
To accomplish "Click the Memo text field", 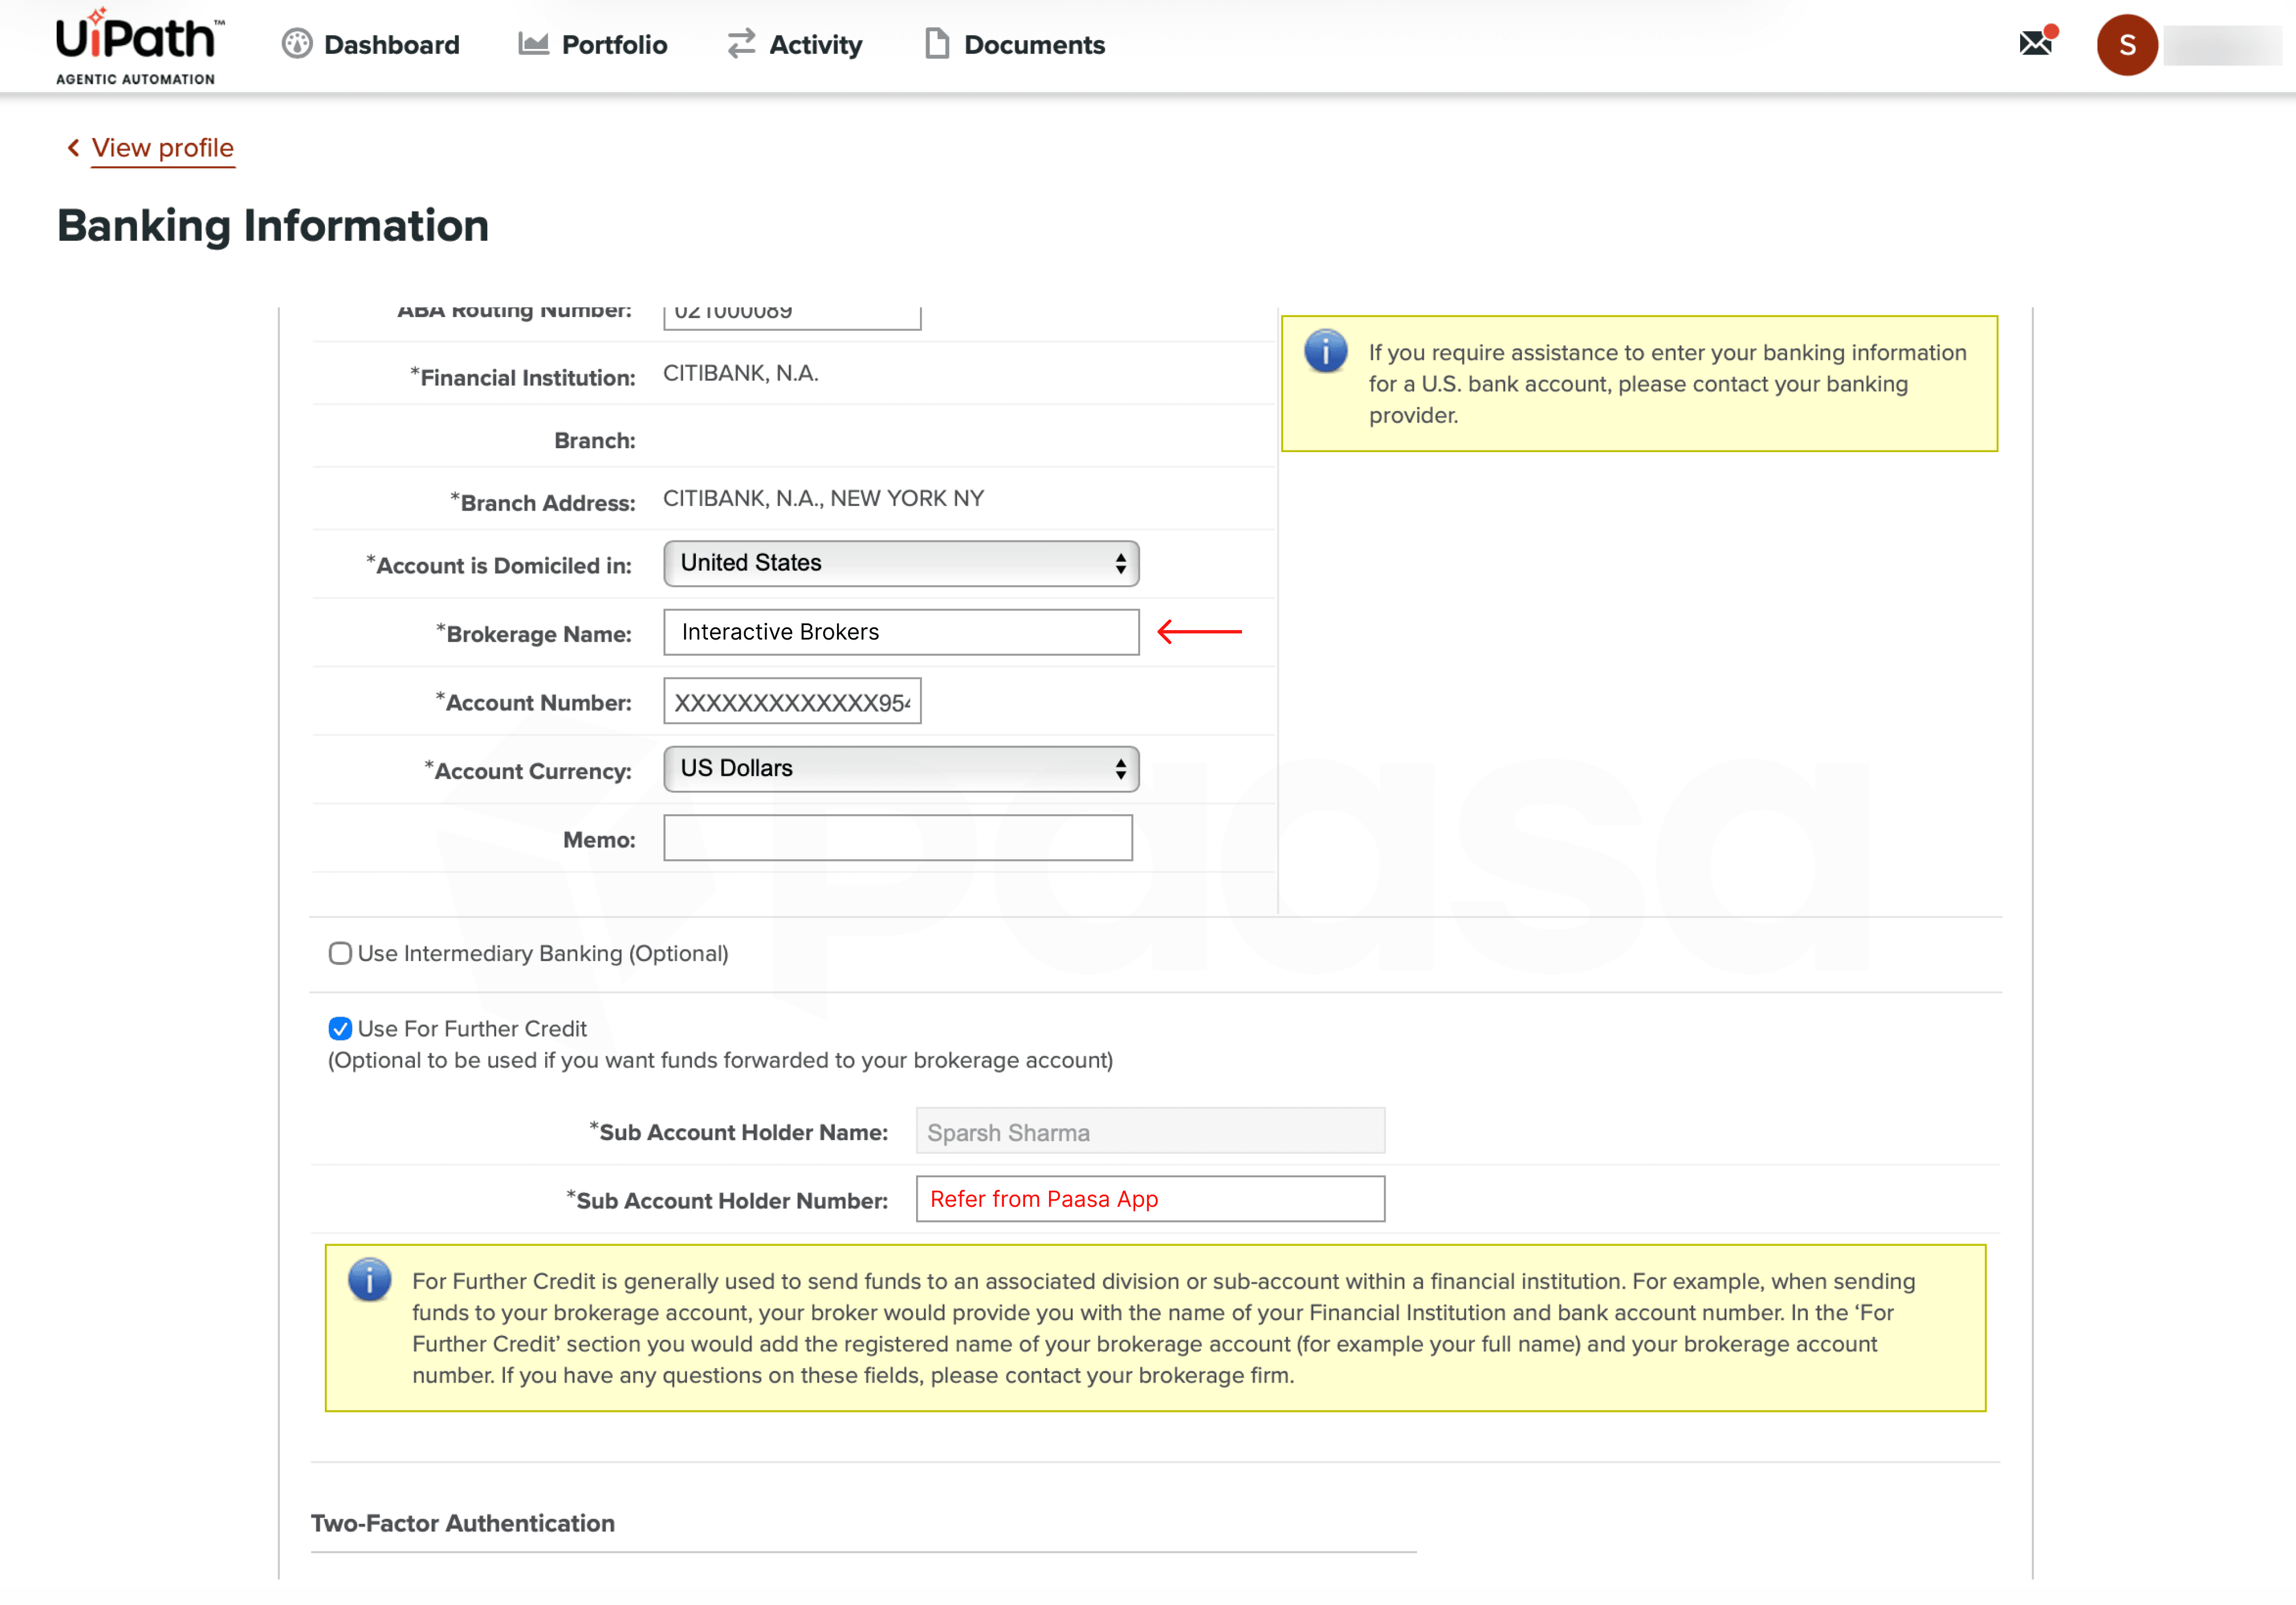I will click(x=897, y=838).
